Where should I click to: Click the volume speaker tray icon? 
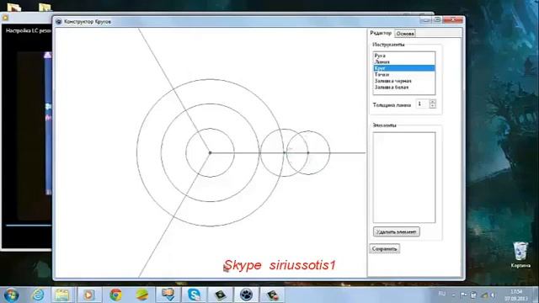[493, 295]
